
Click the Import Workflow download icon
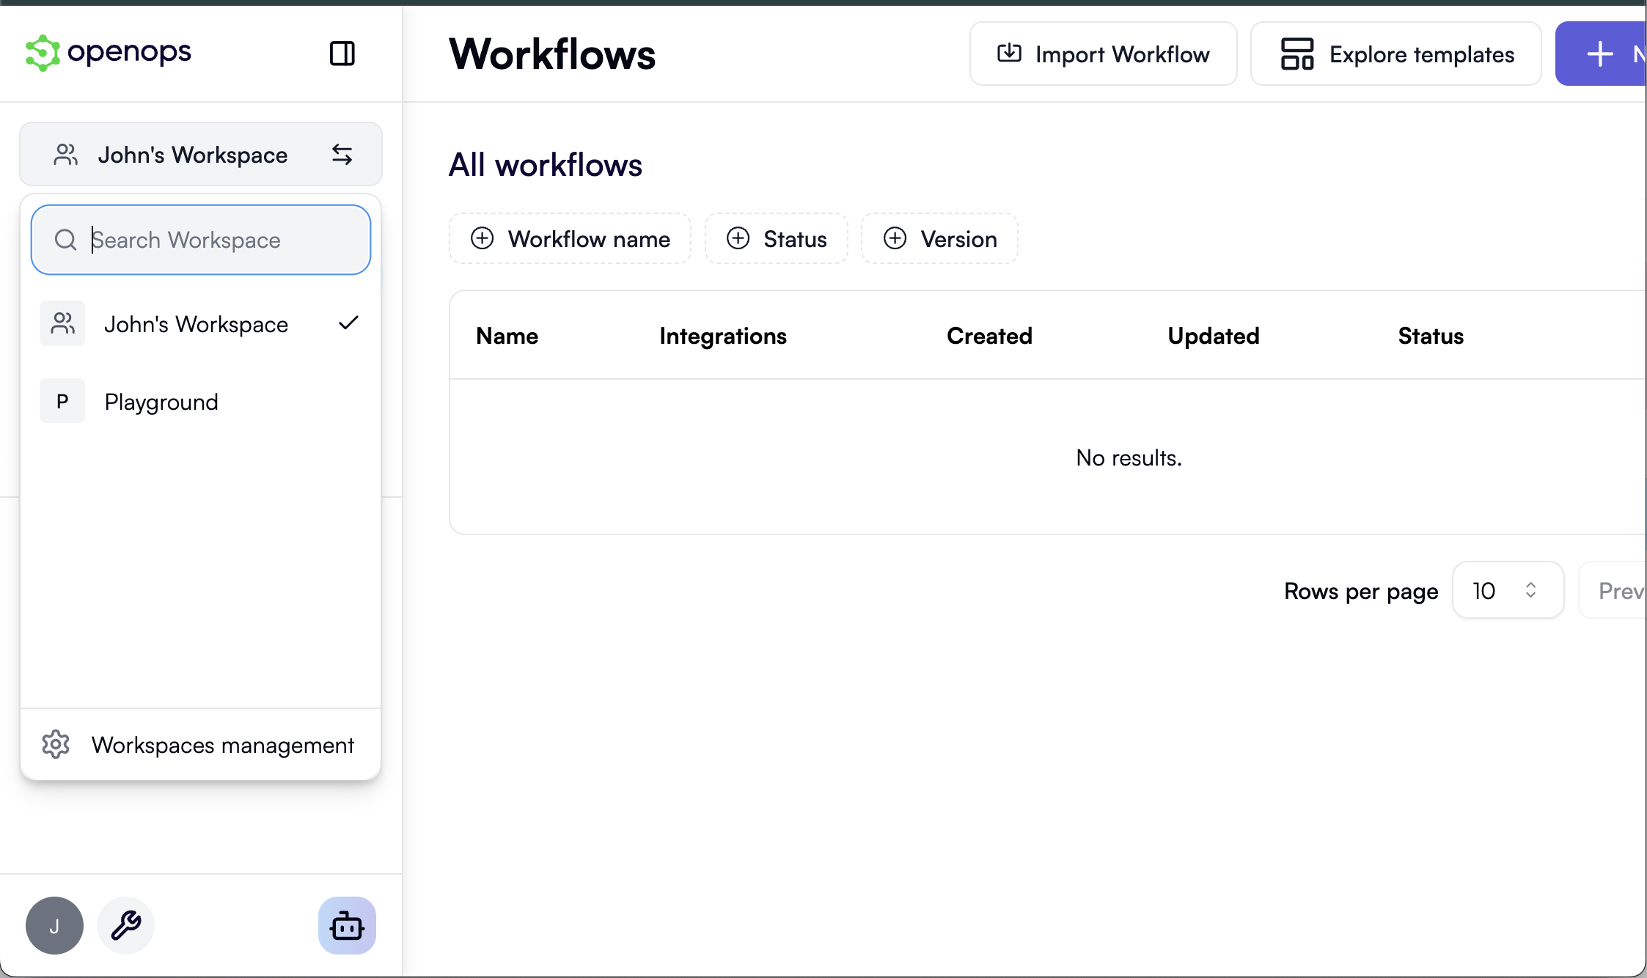1010,53
